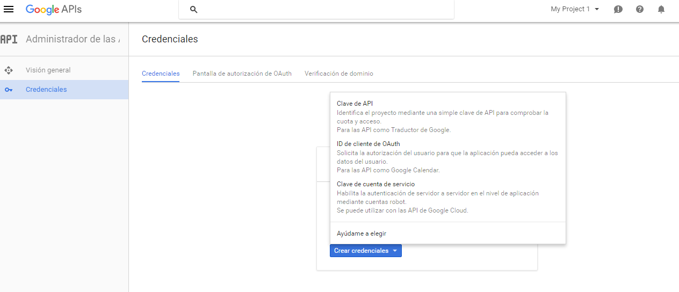Open Visión general in the sidebar
Viewport: 679px width, 292px height.
(48, 70)
